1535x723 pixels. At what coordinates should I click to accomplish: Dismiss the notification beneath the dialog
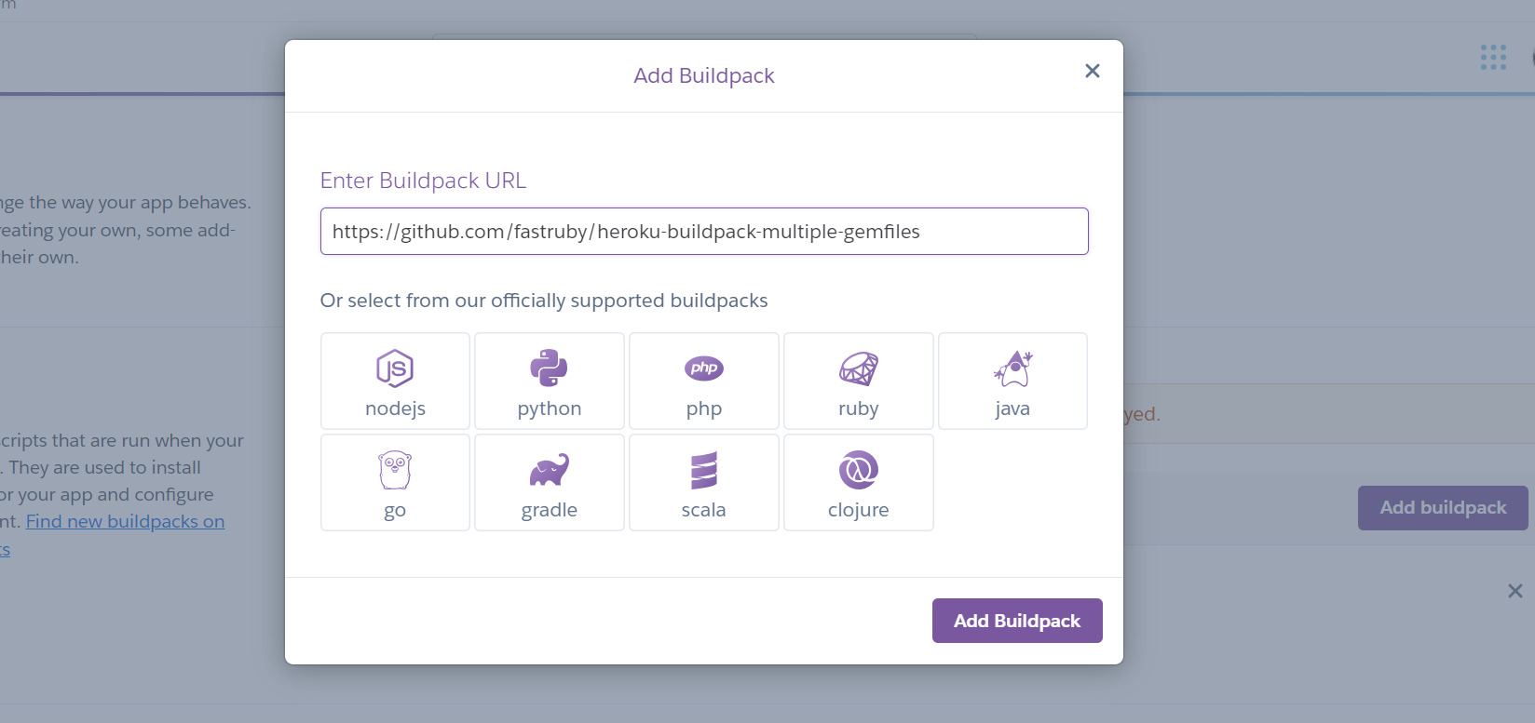1515,590
